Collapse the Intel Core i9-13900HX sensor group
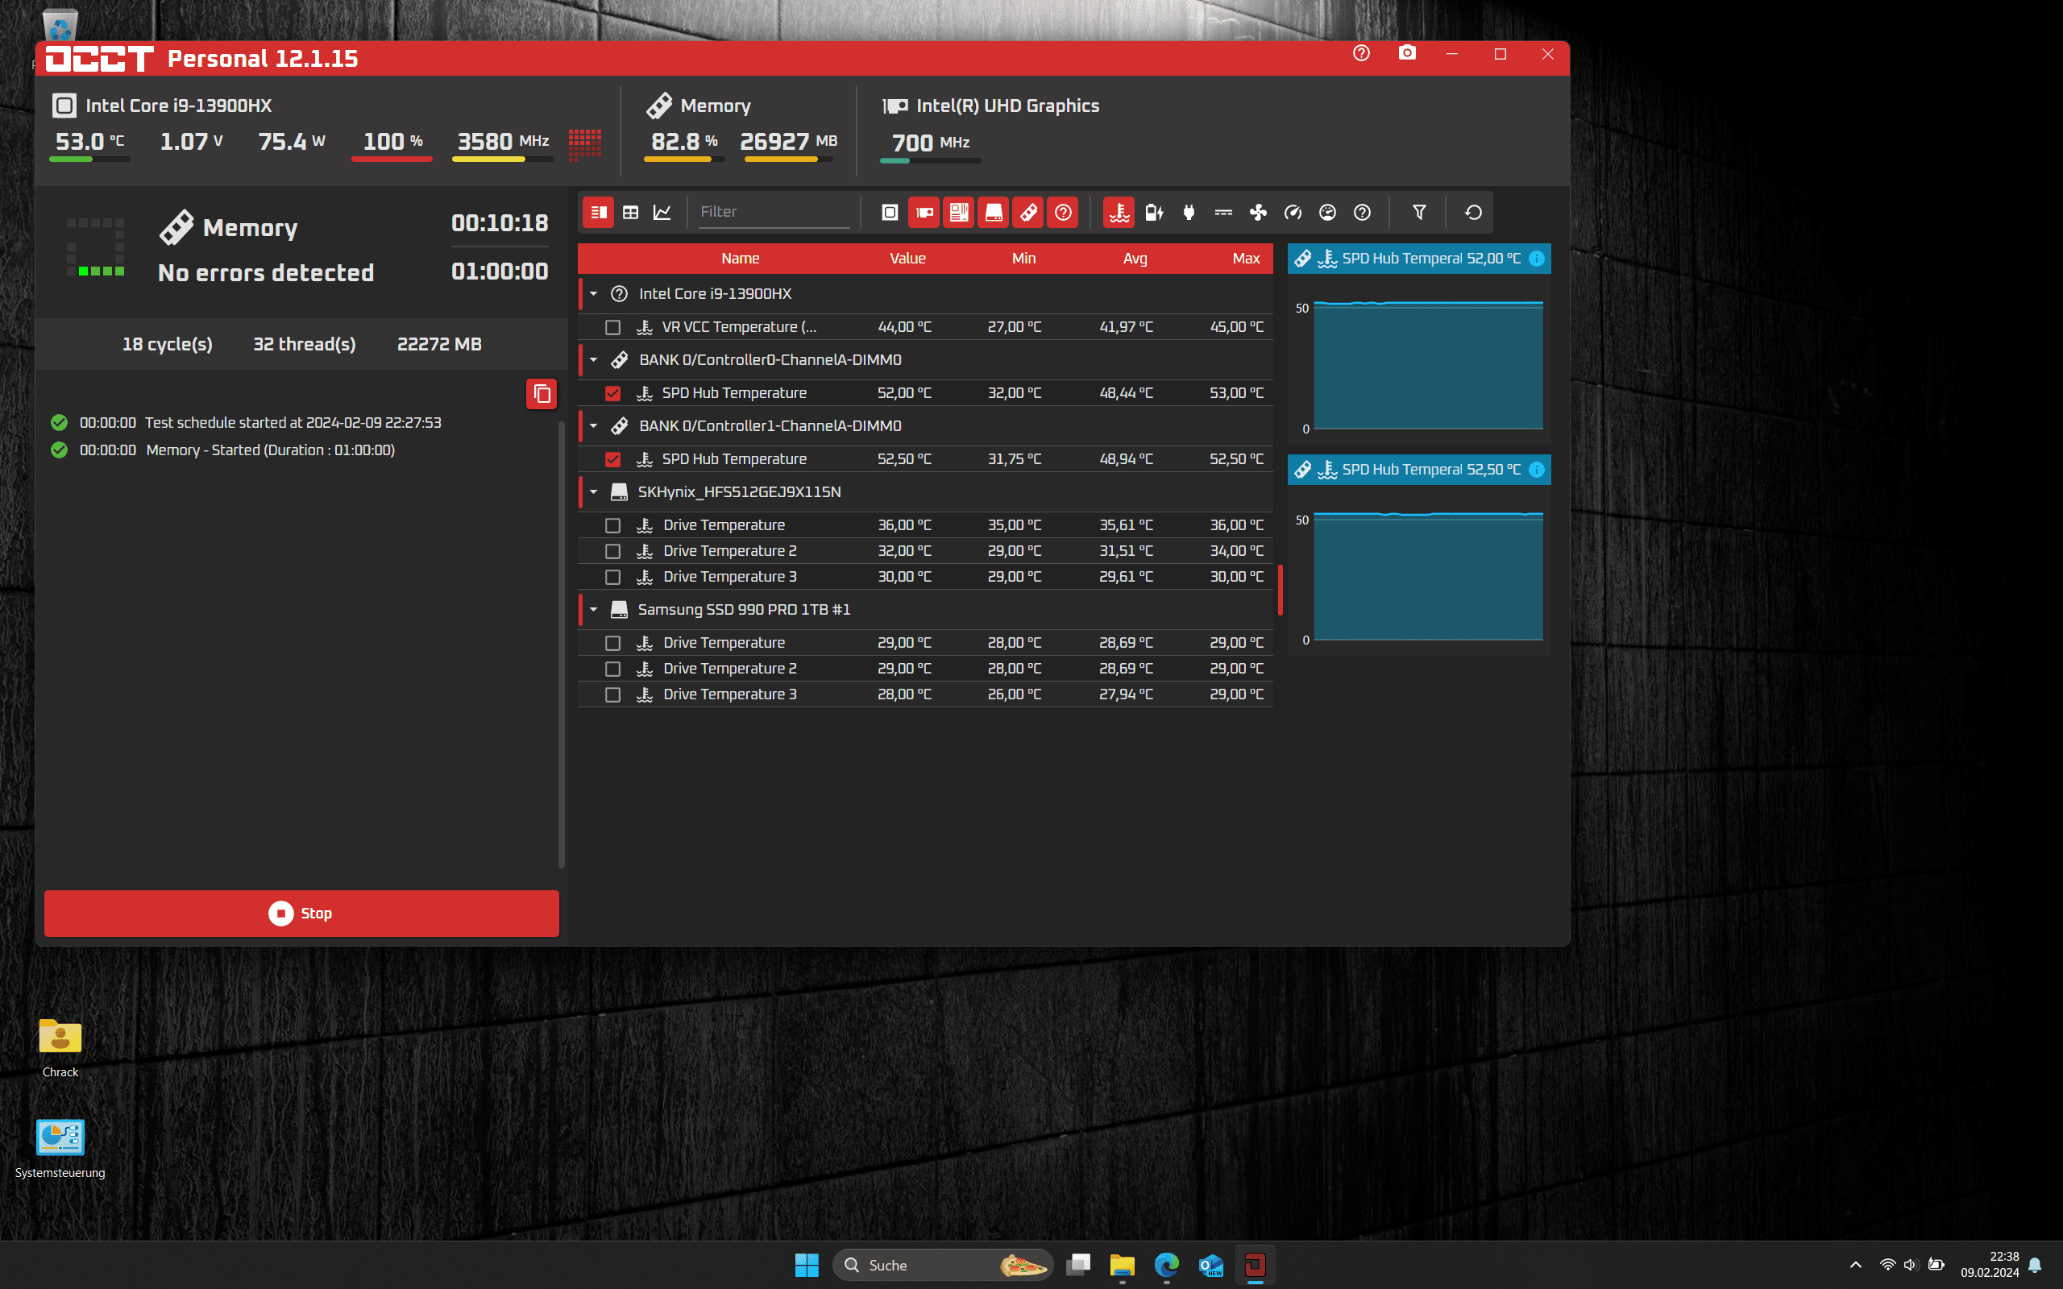 click(593, 293)
